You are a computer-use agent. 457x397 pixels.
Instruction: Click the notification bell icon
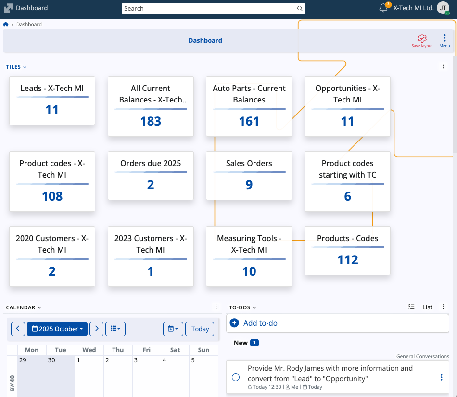pyautogui.click(x=383, y=8)
